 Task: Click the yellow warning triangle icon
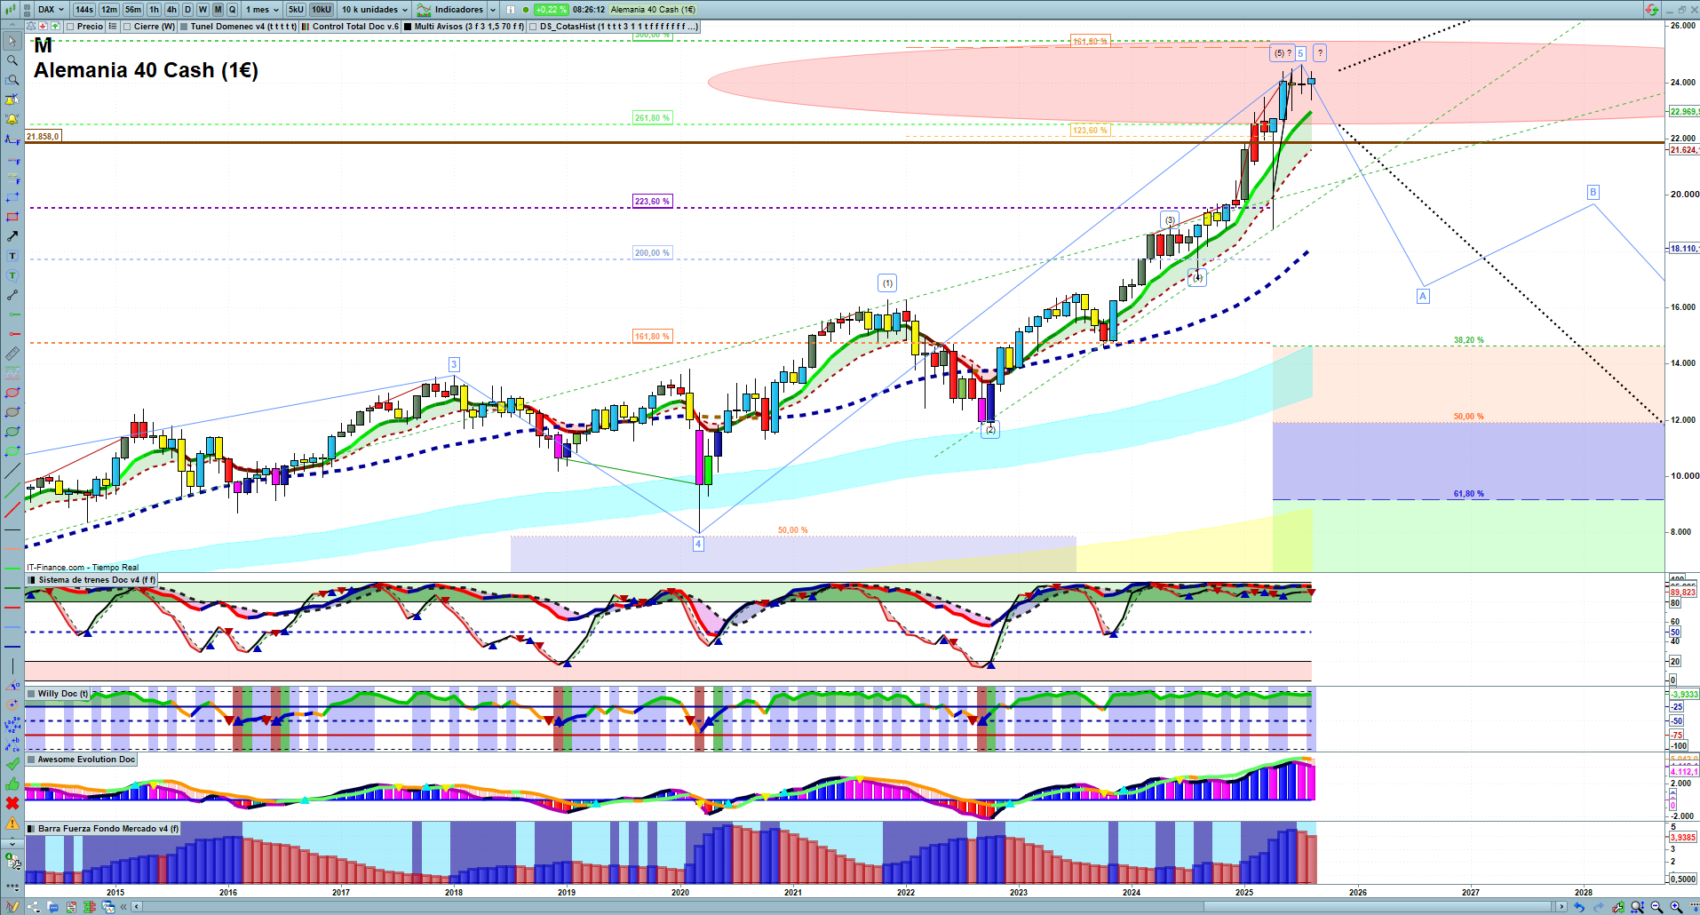(x=12, y=823)
